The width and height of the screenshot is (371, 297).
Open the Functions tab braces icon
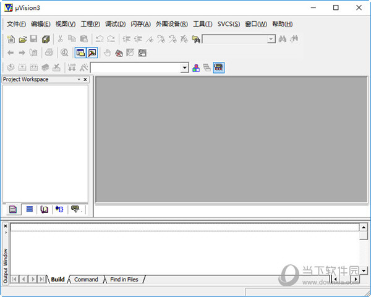click(x=60, y=210)
